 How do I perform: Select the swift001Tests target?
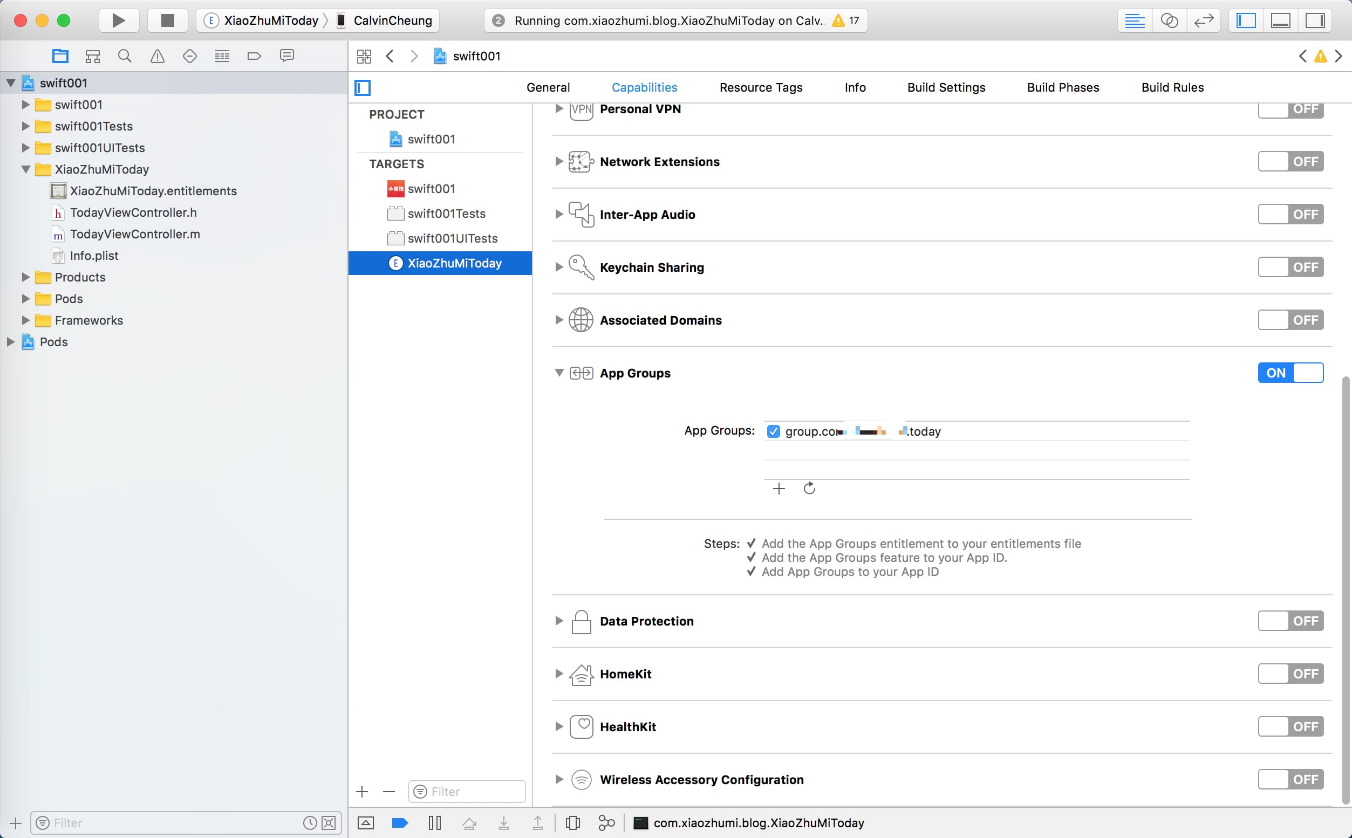click(446, 214)
